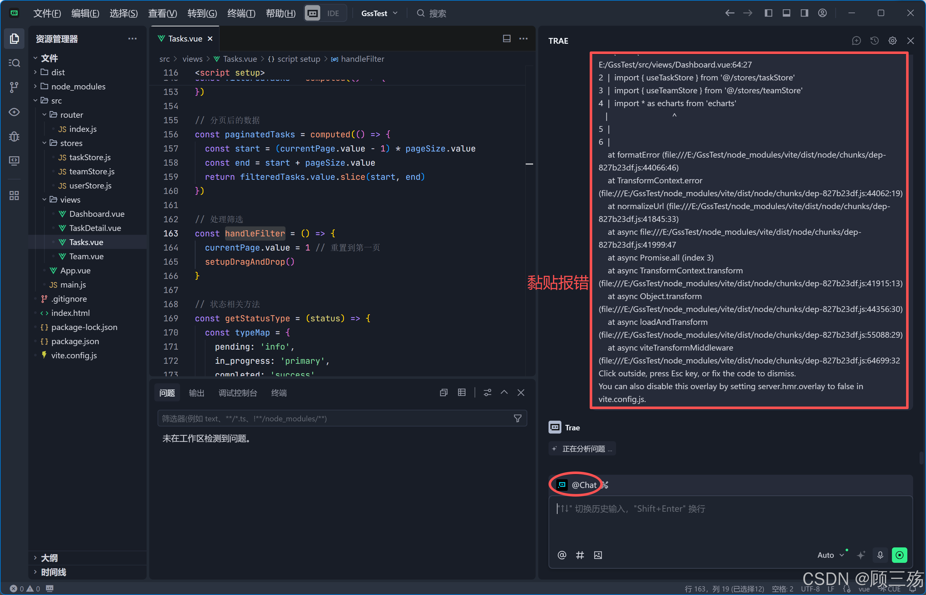Screen dimensions: 926x595
Task: Open the Run and Debug view
Action: coord(14,136)
